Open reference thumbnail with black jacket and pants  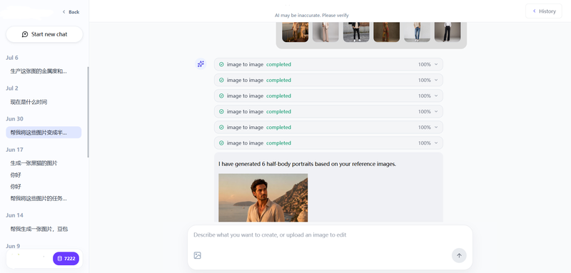pos(356,32)
